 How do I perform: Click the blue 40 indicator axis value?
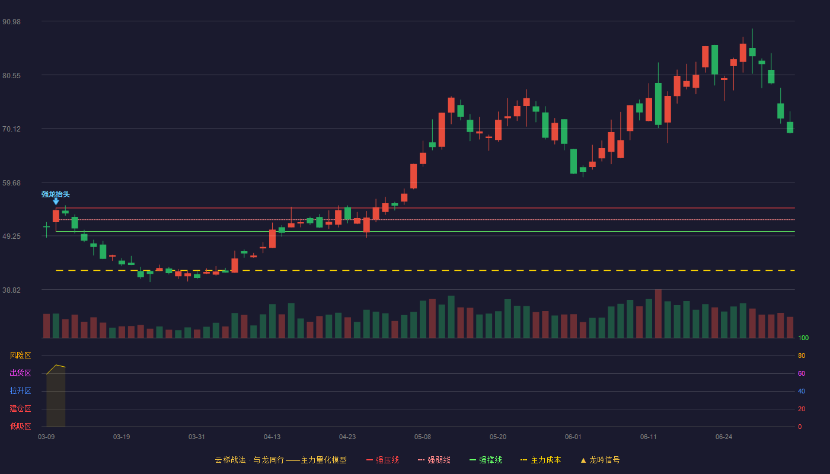click(x=802, y=391)
